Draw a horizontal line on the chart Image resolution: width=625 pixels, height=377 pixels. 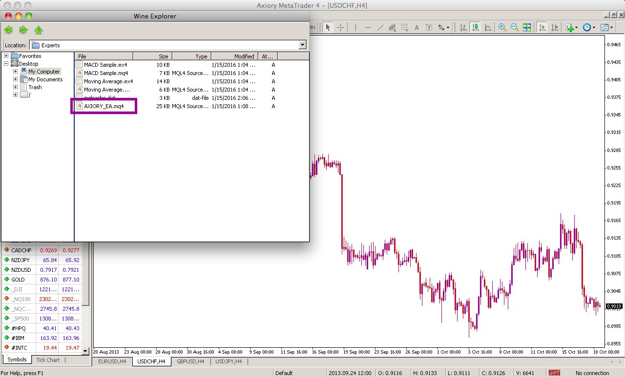coord(368,27)
